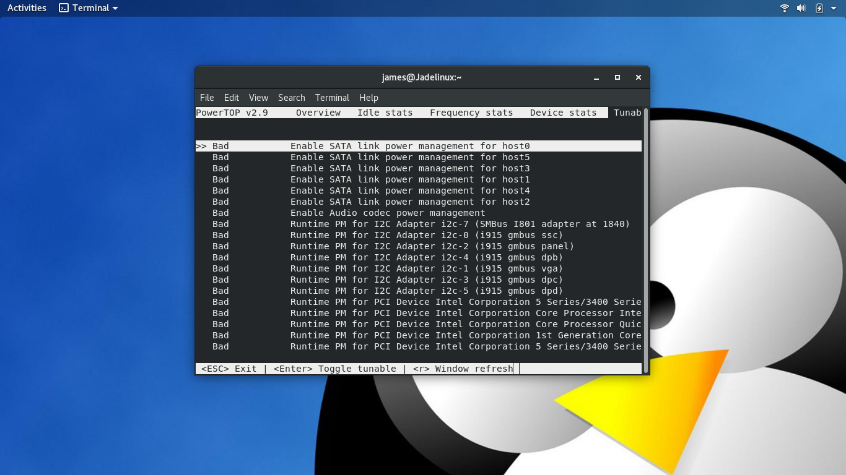Click the Terminal app icon in the top bar
Image resolution: width=846 pixels, height=475 pixels.
click(x=64, y=8)
